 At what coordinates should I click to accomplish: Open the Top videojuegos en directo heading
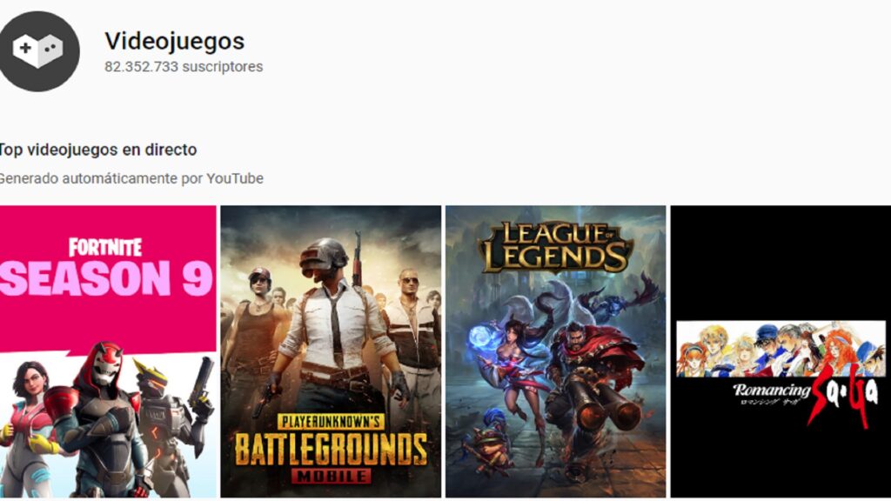coord(98,150)
